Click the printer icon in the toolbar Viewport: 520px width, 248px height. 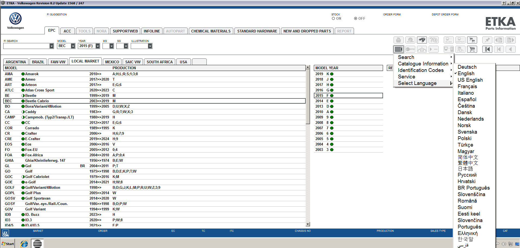[398, 40]
